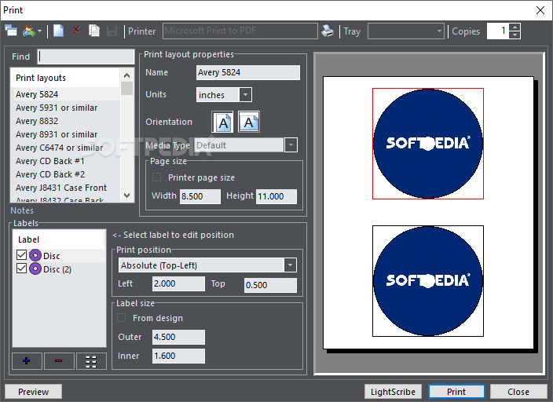Open the user icon dropdown arrow

pos(39,31)
